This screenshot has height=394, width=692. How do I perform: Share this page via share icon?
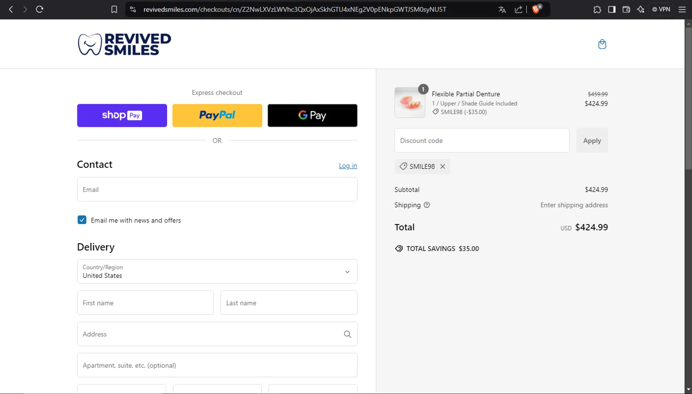pos(519,9)
